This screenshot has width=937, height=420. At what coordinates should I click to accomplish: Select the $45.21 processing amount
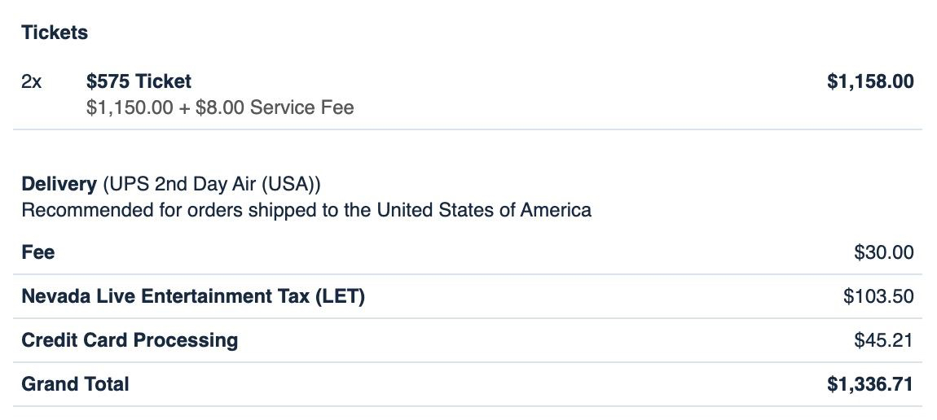click(x=884, y=340)
